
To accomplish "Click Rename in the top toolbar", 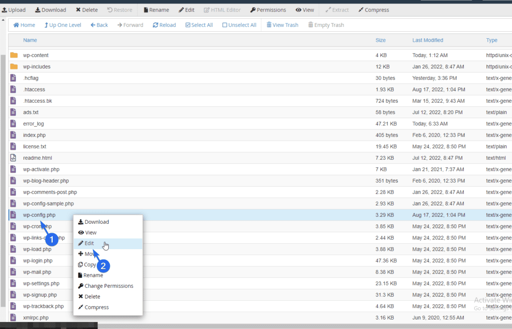I will tap(157, 10).
